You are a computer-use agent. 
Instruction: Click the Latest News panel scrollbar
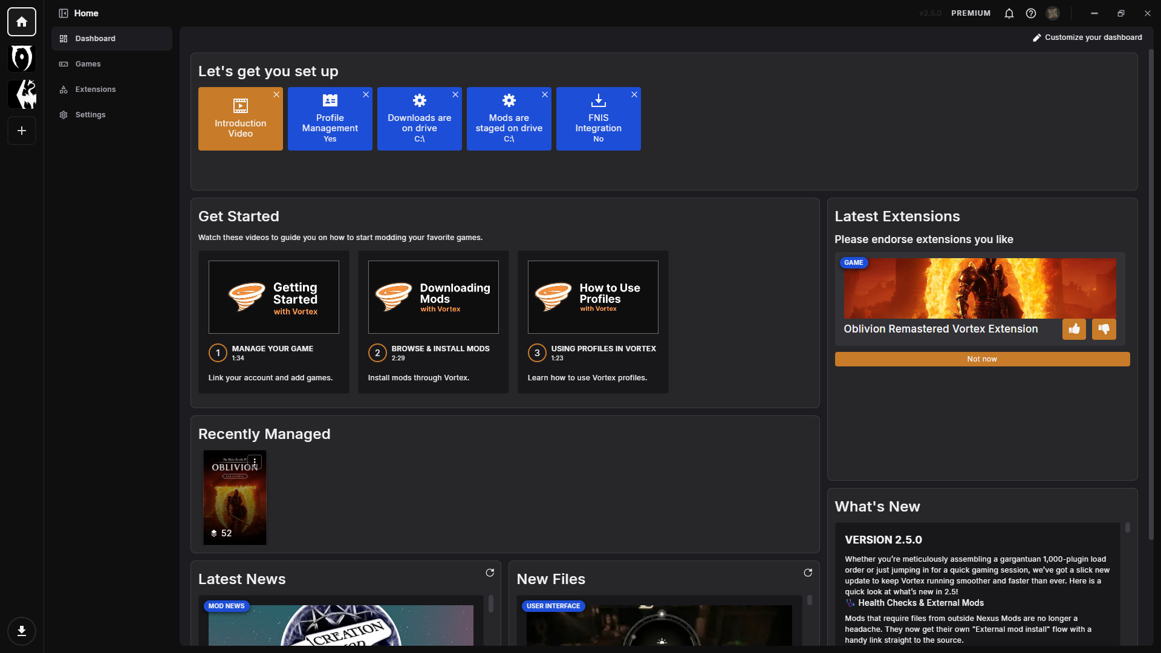(490, 603)
